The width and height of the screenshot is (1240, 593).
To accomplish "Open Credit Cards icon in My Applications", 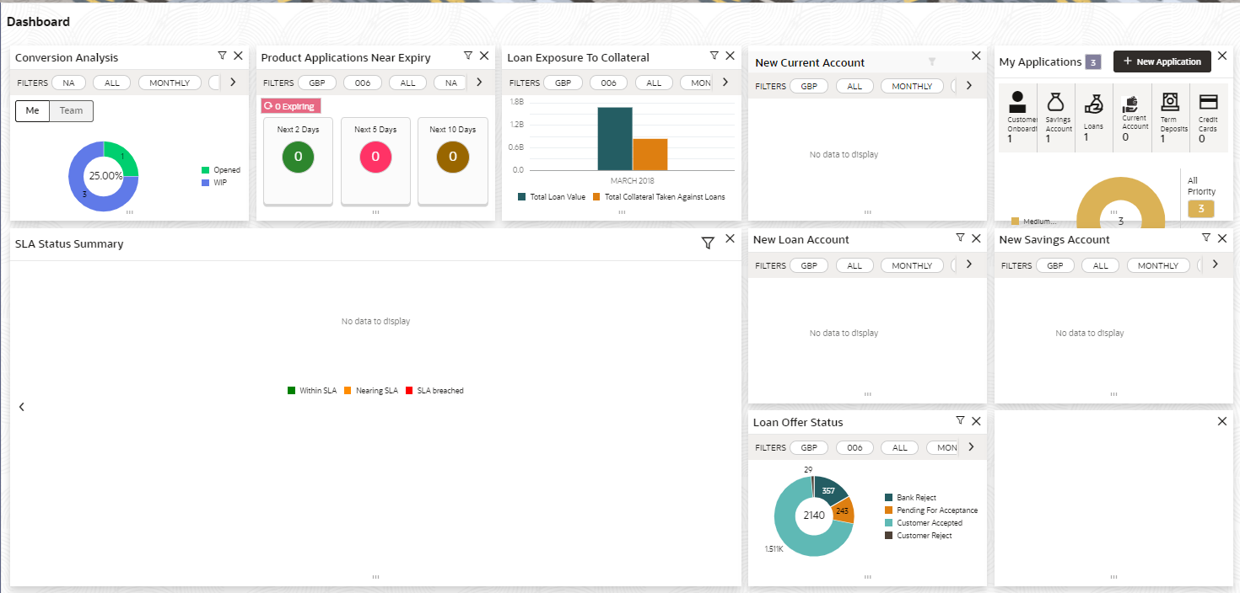I will (x=1208, y=102).
